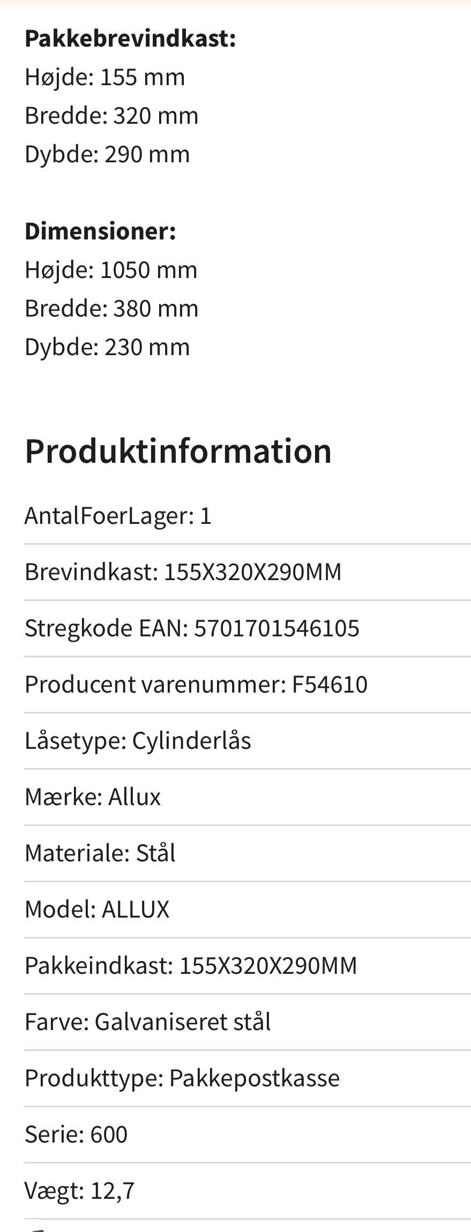Click the Model ALLUX row
Screen dimensions: 471x1232
pos(97,910)
